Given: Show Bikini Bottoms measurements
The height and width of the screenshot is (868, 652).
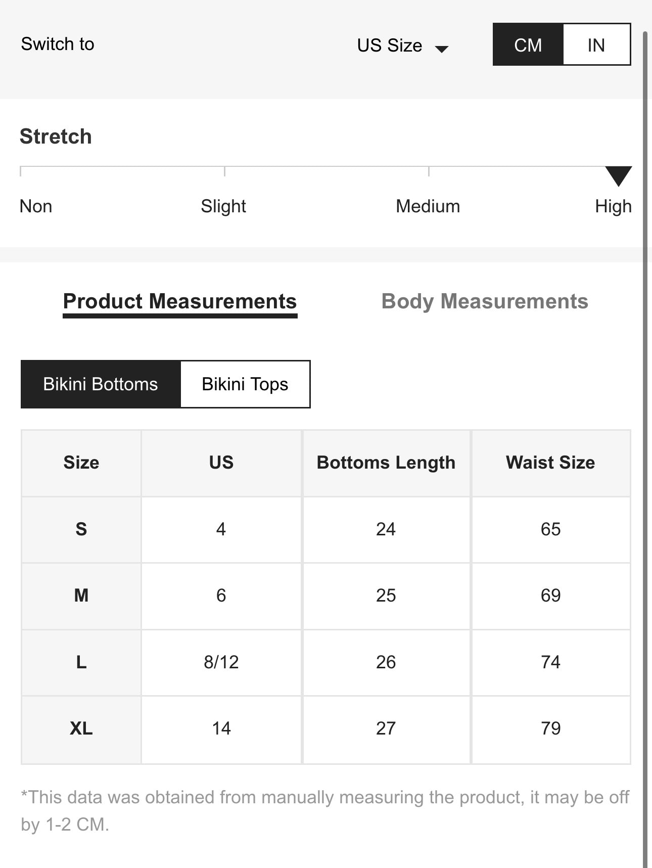Looking at the screenshot, I should tap(101, 384).
